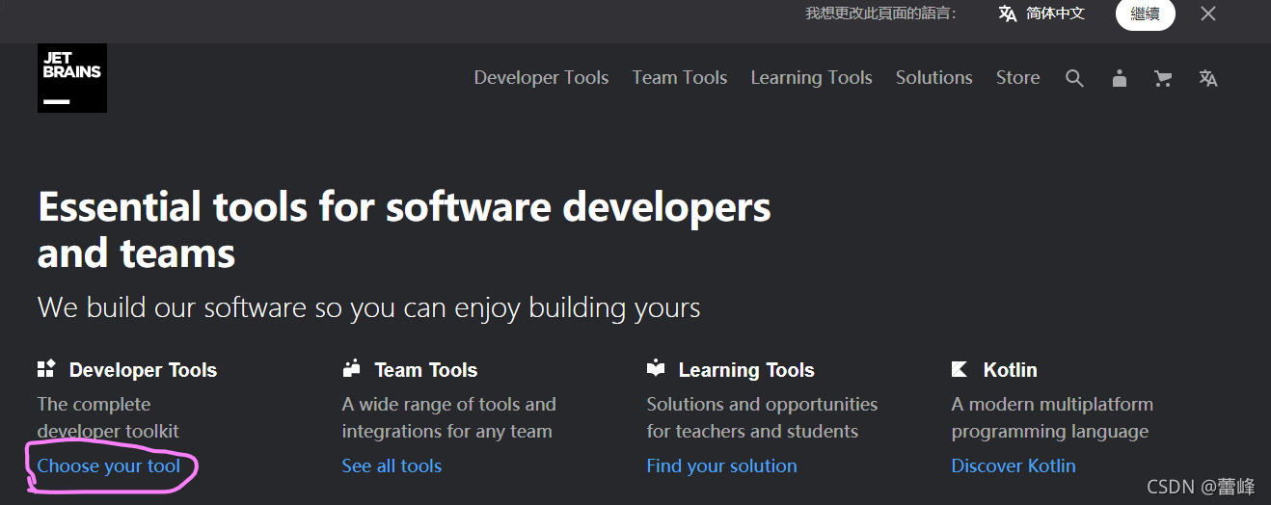Select 简体中文 language option
The width and height of the screenshot is (1271, 505).
point(1055,13)
